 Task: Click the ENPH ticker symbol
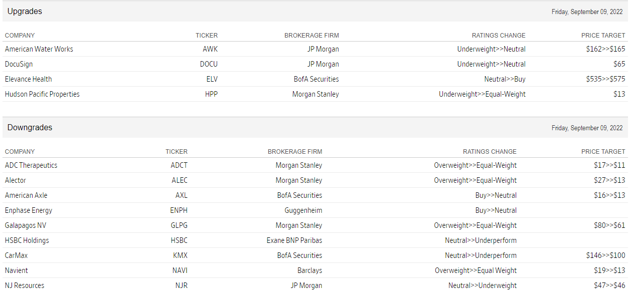point(179,210)
